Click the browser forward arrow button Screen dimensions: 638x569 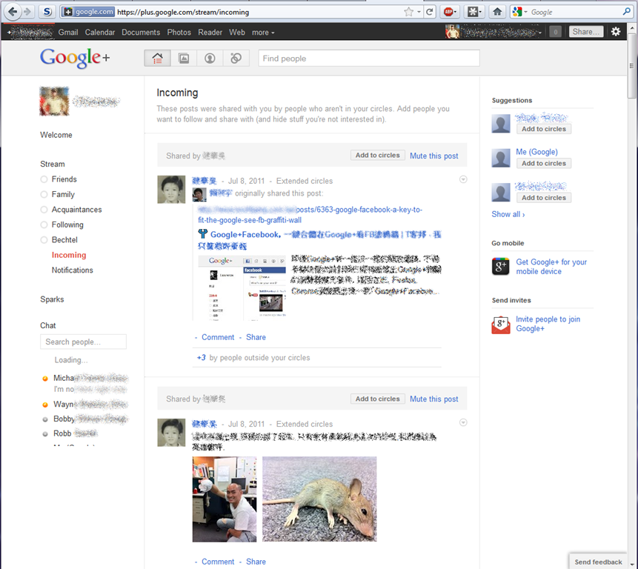click(x=27, y=12)
